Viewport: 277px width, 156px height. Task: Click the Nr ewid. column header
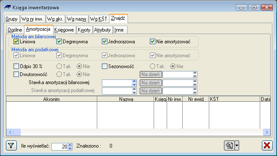(x=196, y=99)
